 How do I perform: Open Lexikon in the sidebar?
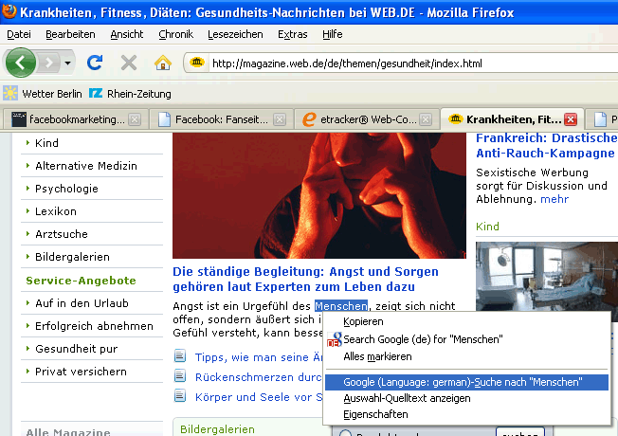coord(56,211)
